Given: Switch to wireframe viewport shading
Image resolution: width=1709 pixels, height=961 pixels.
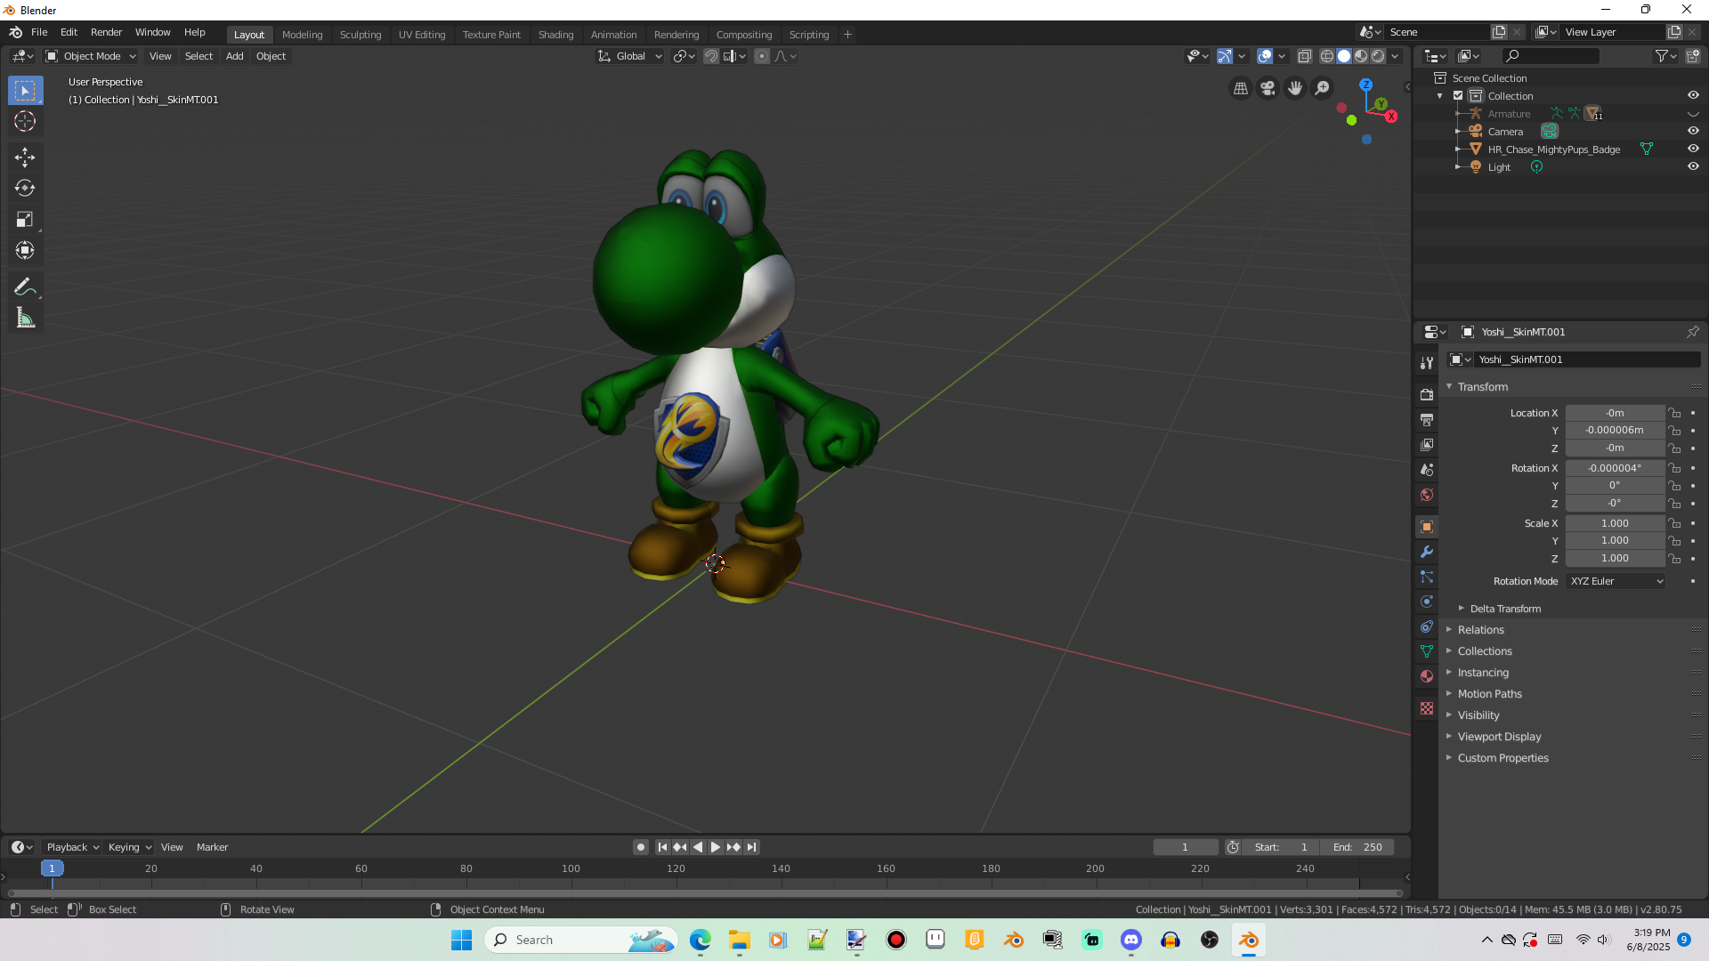Looking at the screenshot, I should [x=1326, y=56].
